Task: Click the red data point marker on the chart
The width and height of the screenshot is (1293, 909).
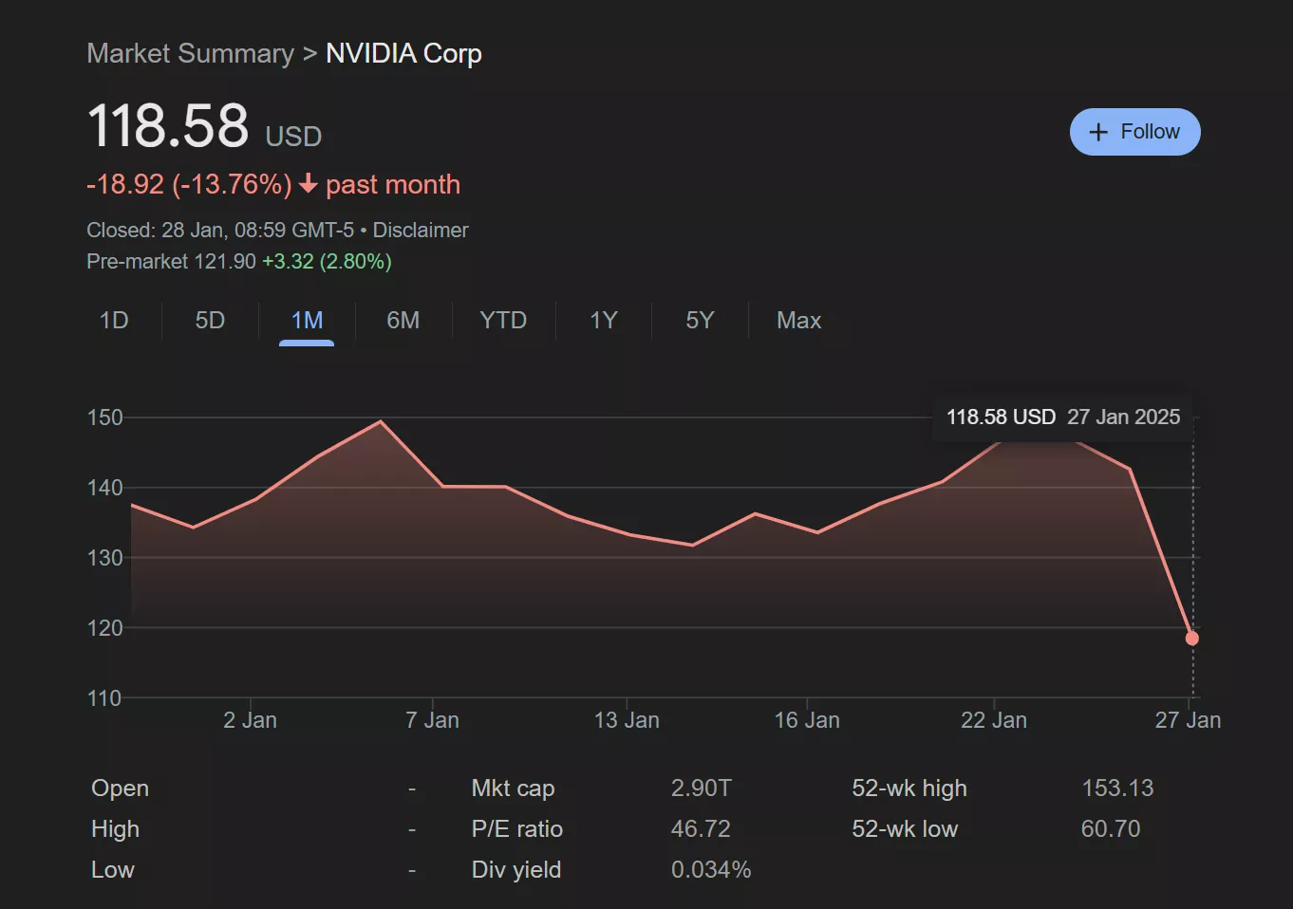Action: (x=1191, y=639)
